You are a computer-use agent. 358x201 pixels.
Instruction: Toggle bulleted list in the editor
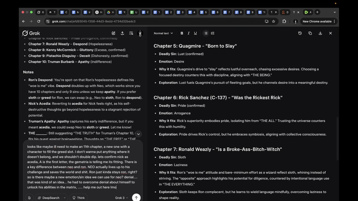coord(206,33)
